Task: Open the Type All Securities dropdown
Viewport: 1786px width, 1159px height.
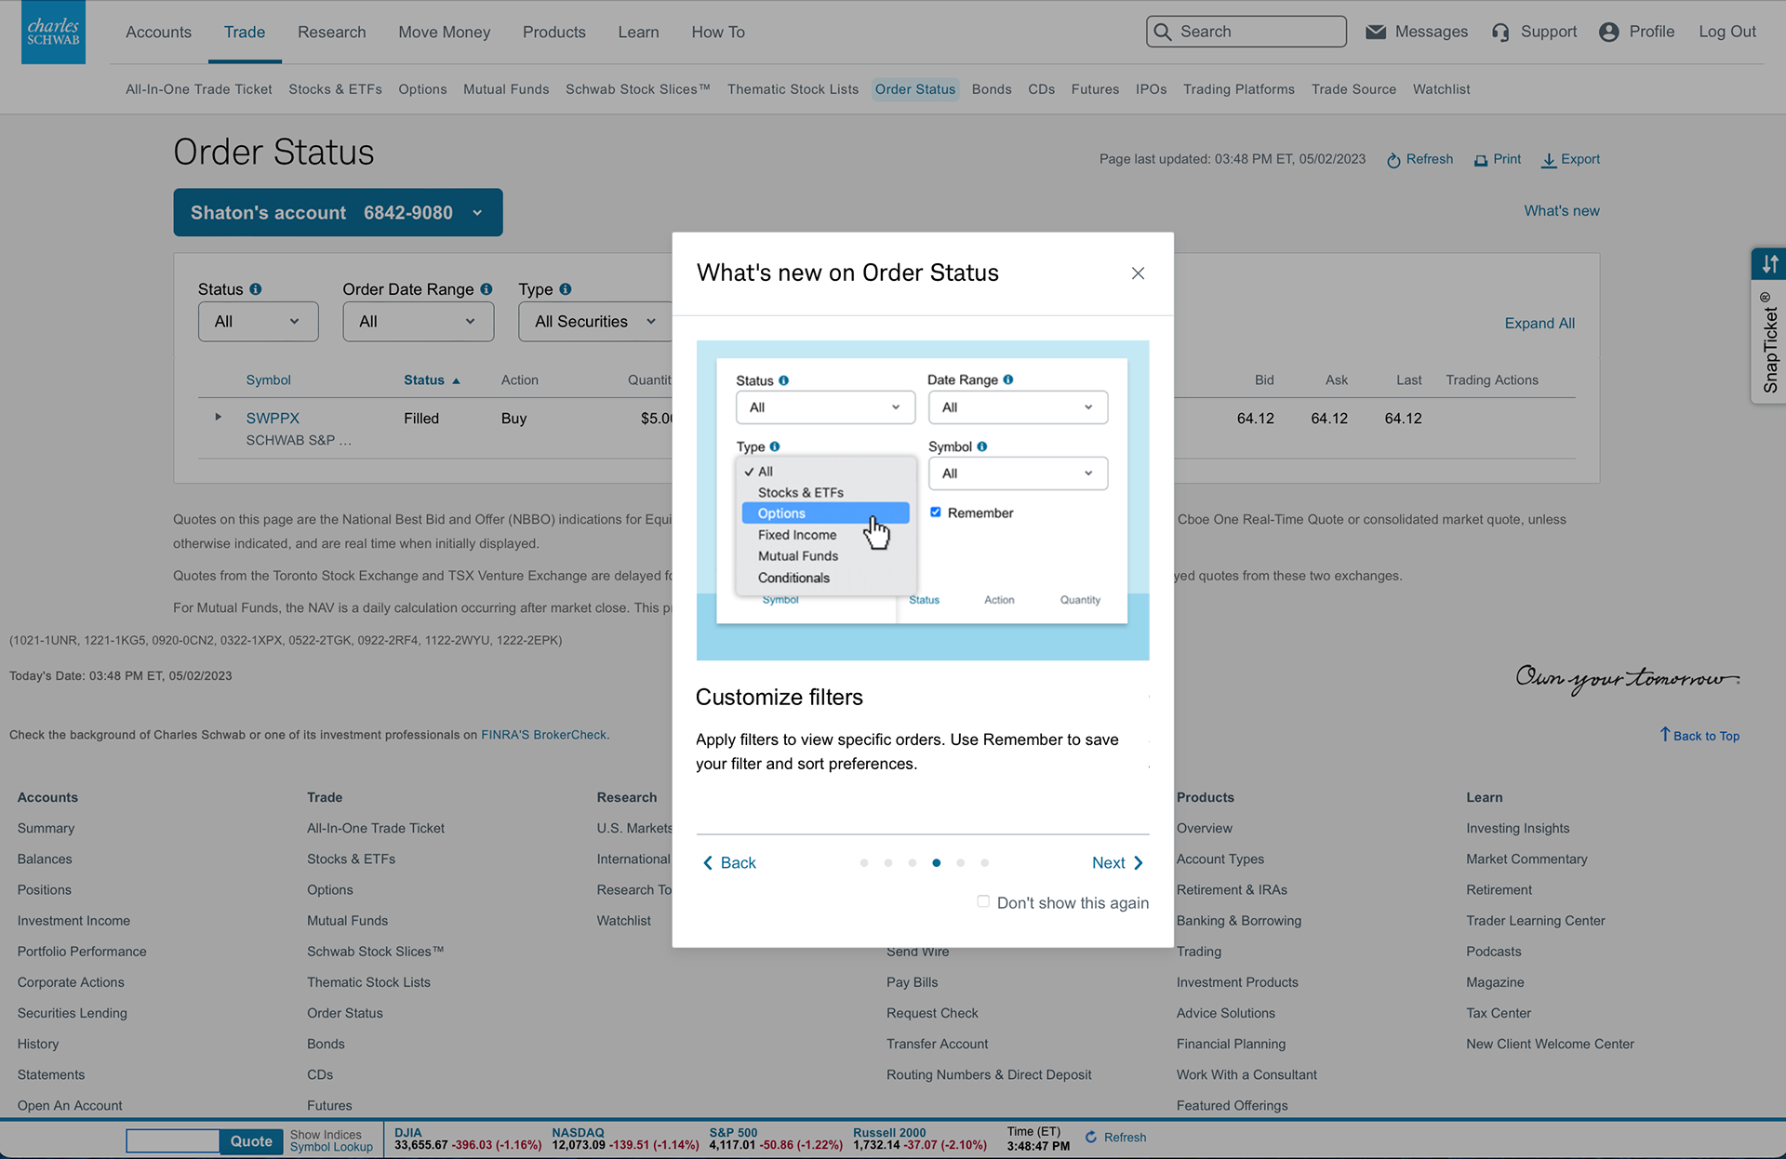Action: pyautogui.click(x=595, y=322)
